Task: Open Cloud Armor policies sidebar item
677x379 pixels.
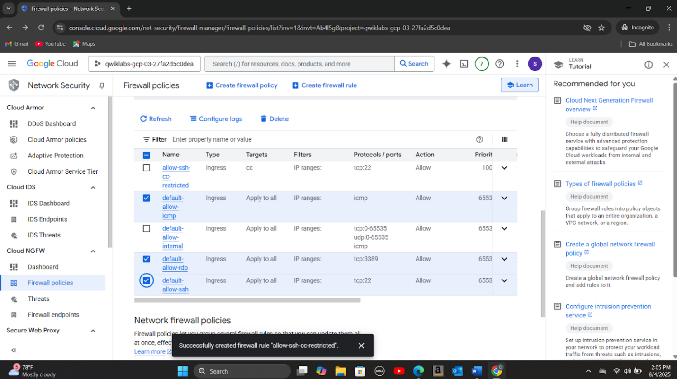Action: click(x=57, y=140)
